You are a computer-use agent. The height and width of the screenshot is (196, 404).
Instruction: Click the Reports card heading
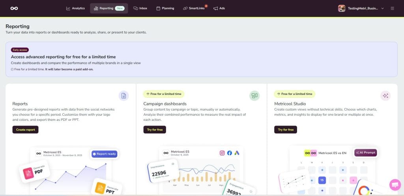click(20, 104)
